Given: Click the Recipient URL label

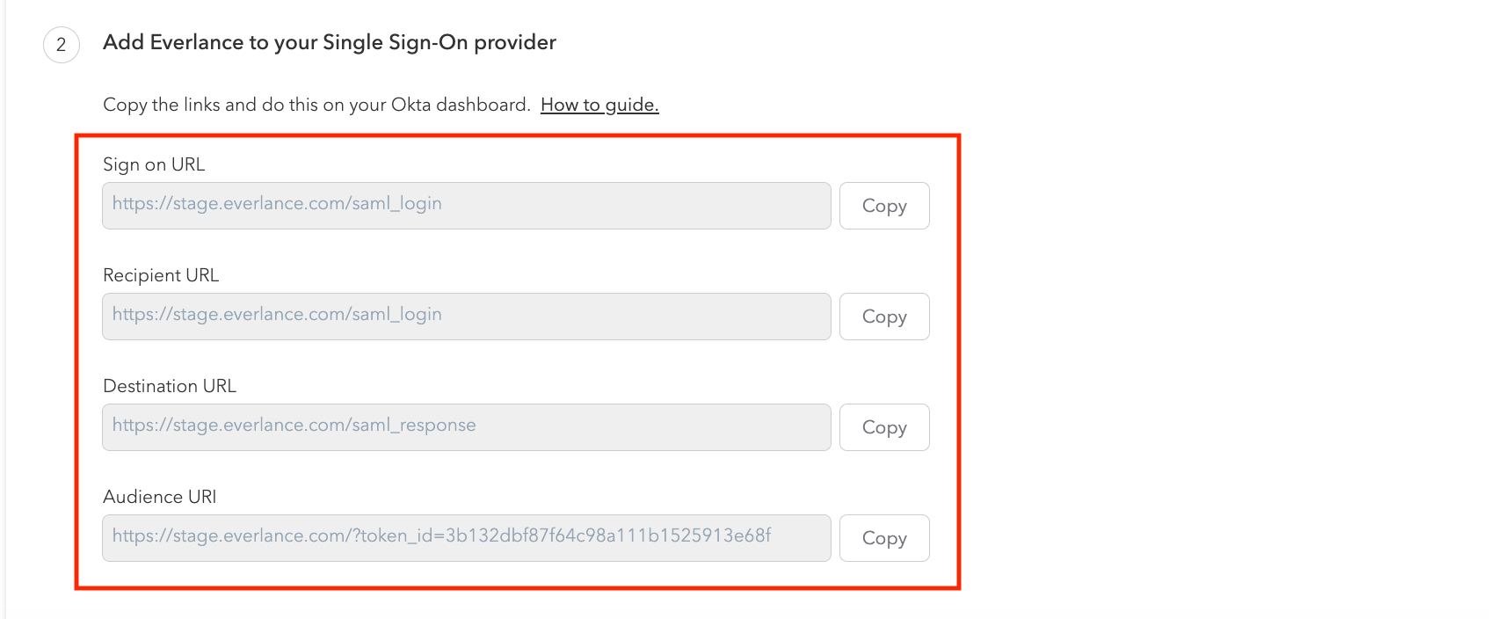Looking at the screenshot, I should point(161,275).
